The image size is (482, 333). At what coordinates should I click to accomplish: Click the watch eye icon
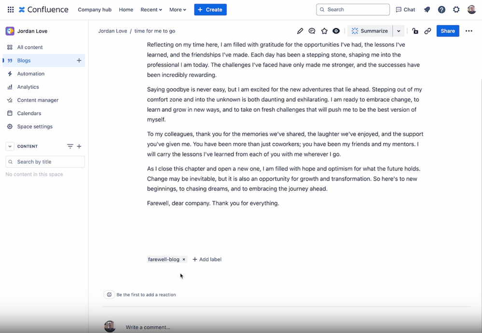pyautogui.click(x=336, y=30)
